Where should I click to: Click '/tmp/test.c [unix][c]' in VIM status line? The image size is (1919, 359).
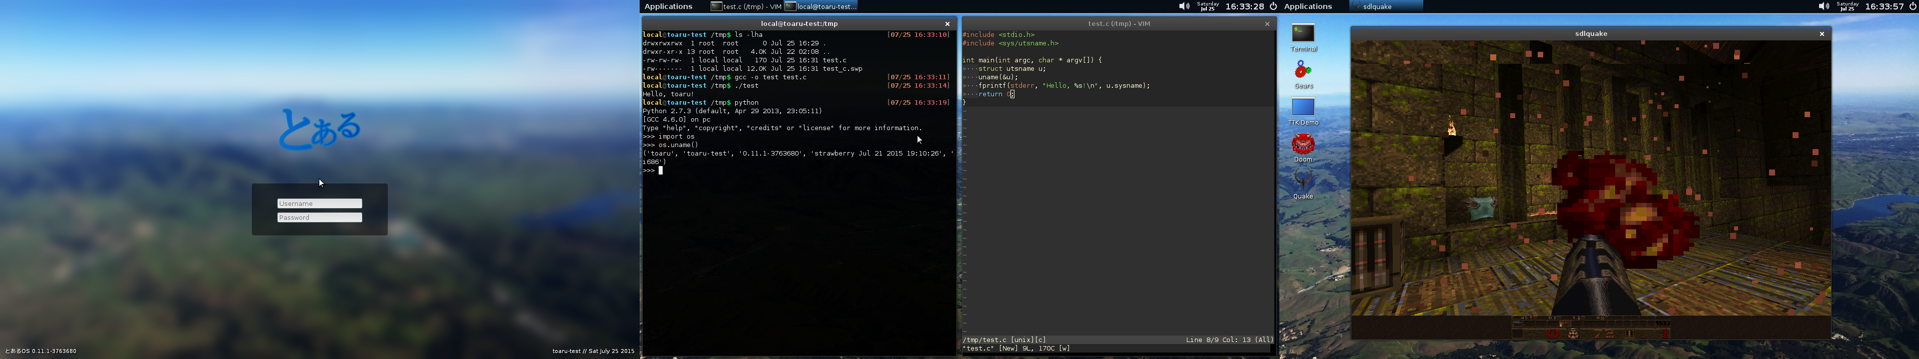(x=1004, y=340)
